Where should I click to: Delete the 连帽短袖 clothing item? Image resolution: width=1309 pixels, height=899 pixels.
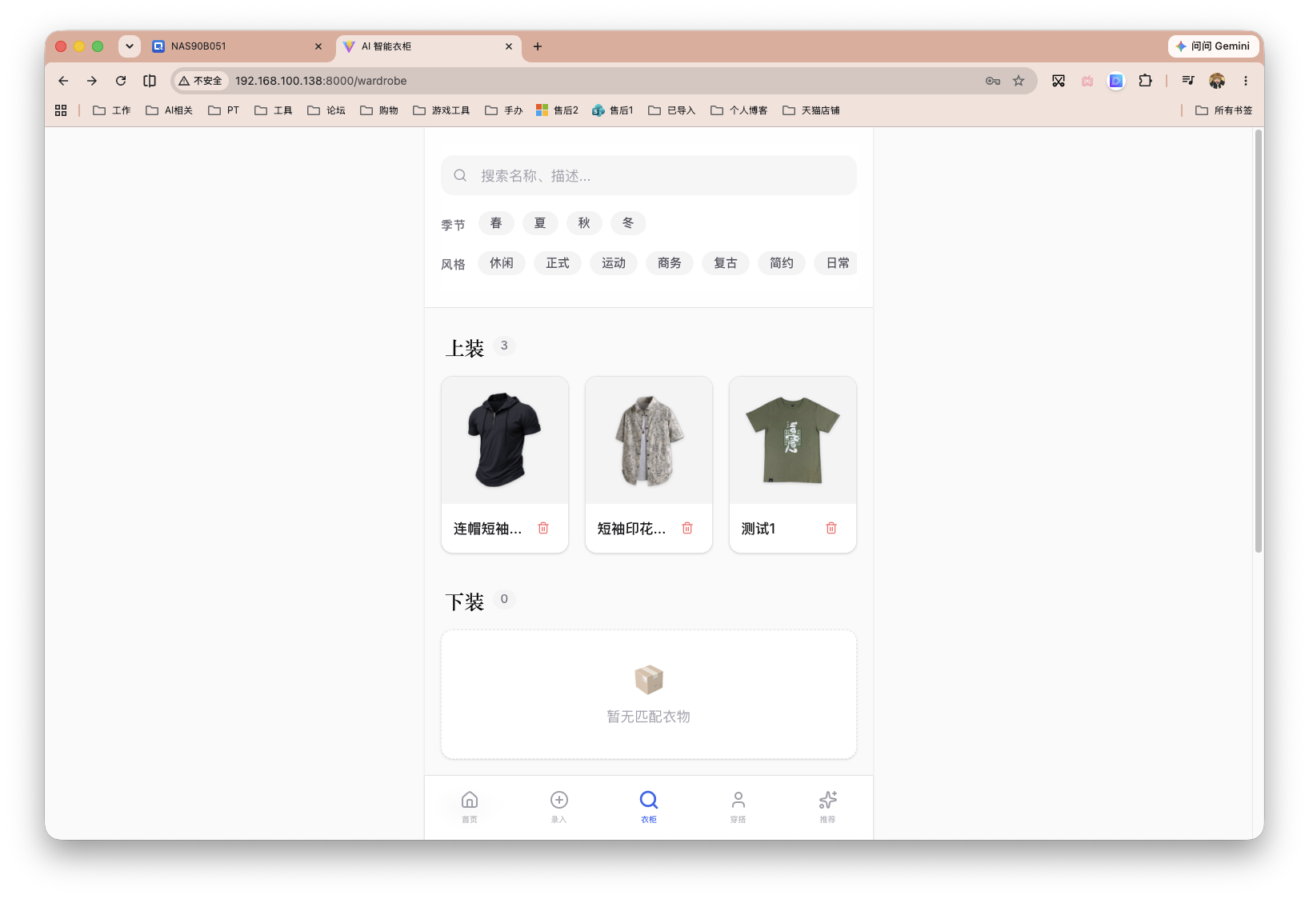coord(543,528)
